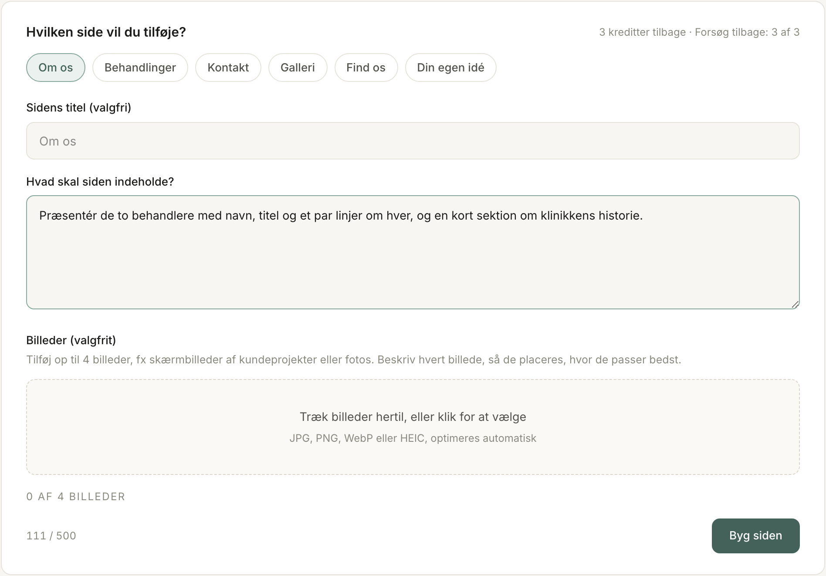The width and height of the screenshot is (826, 576).
Task: Select "Din egen idé" custom page option
Action: (451, 68)
